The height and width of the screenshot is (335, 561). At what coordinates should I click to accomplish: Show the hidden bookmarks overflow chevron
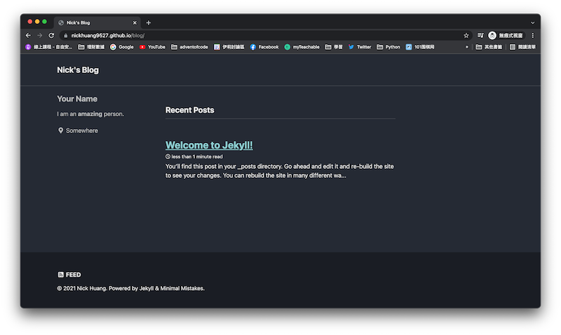(x=467, y=47)
